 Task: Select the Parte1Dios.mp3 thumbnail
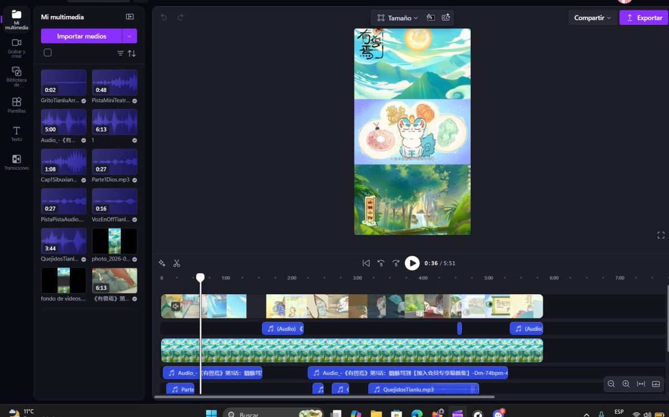pos(114,162)
